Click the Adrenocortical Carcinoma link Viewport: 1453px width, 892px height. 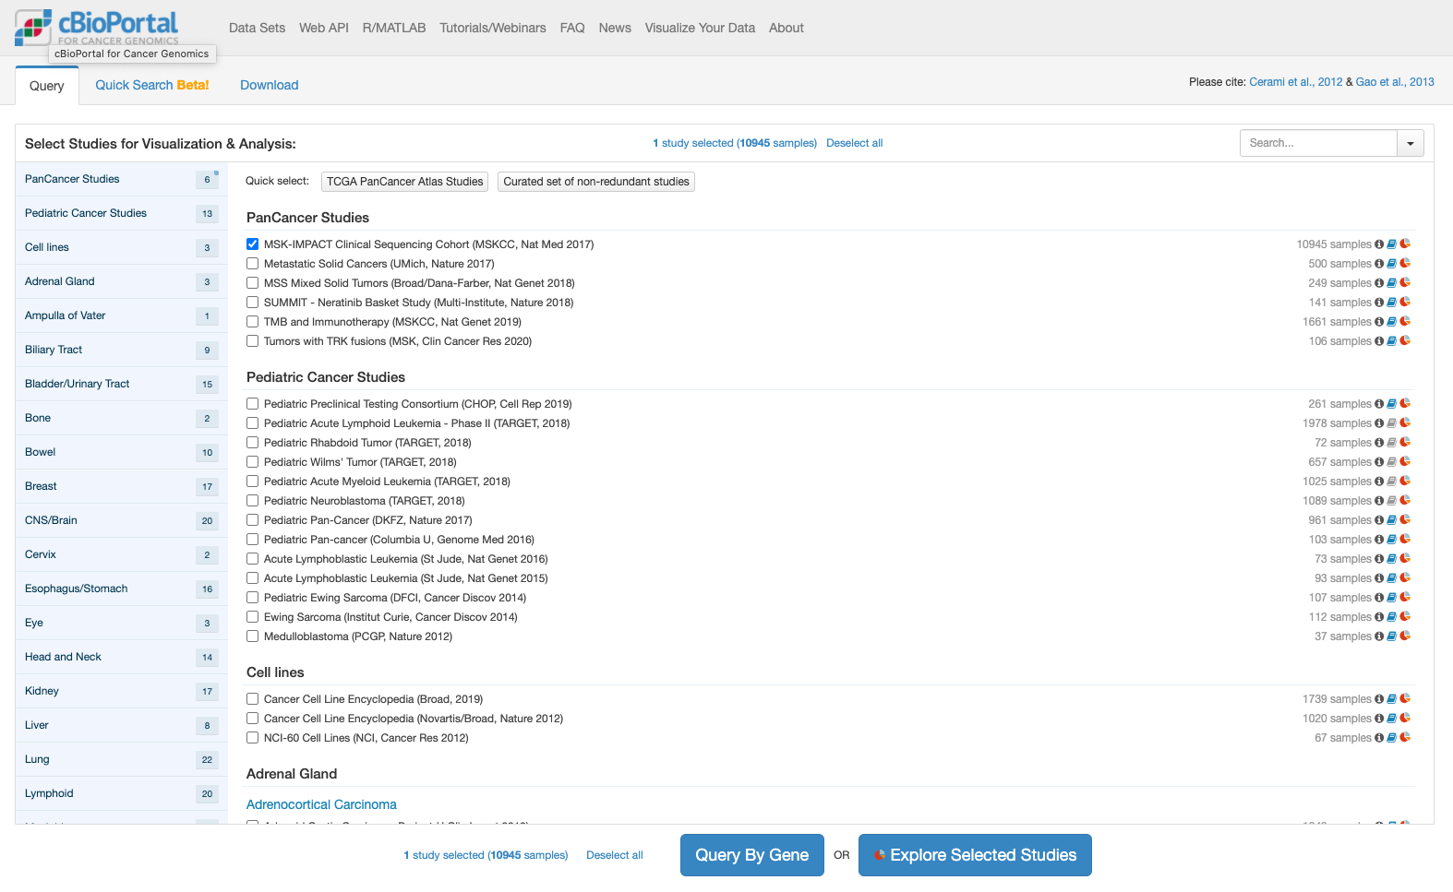pos(321,804)
